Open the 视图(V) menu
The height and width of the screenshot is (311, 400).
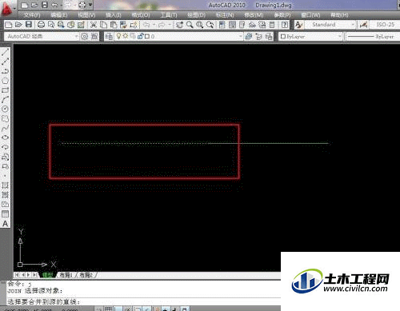(86, 15)
